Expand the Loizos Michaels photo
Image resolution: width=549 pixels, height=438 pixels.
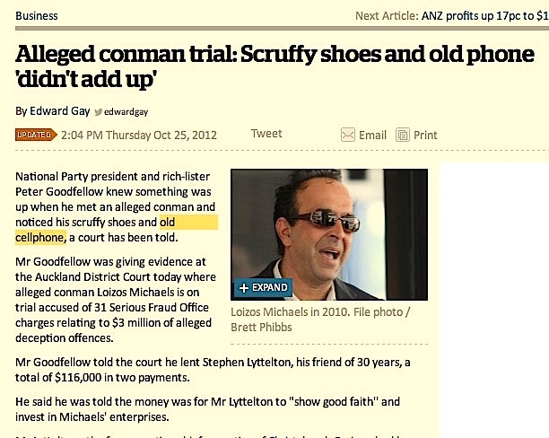pos(263,288)
